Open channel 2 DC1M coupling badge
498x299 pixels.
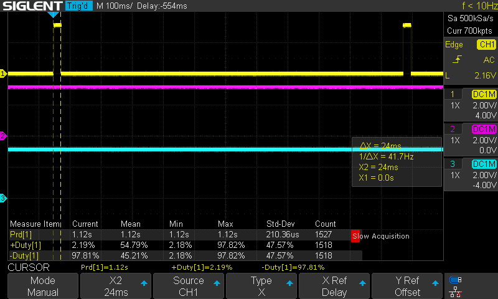point(484,129)
